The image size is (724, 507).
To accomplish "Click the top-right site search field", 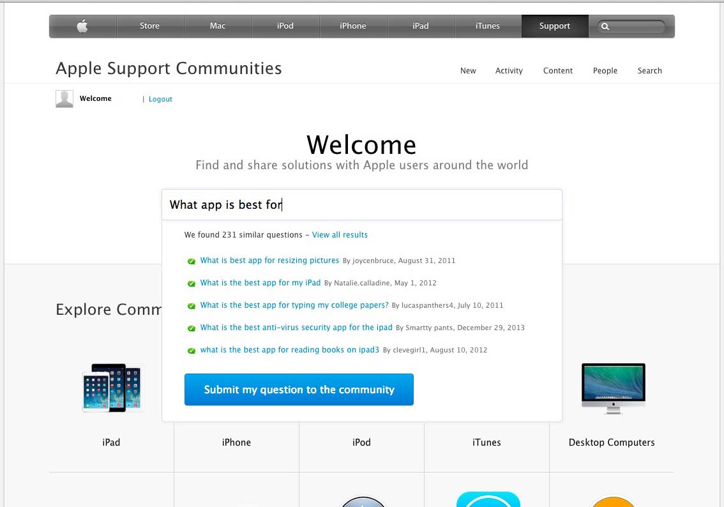I will click(631, 26).
